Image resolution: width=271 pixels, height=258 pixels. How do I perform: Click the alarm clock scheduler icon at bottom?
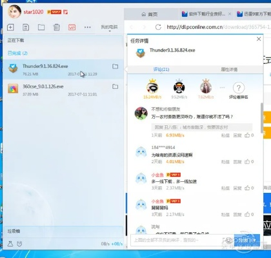click(x=19, y=244)
